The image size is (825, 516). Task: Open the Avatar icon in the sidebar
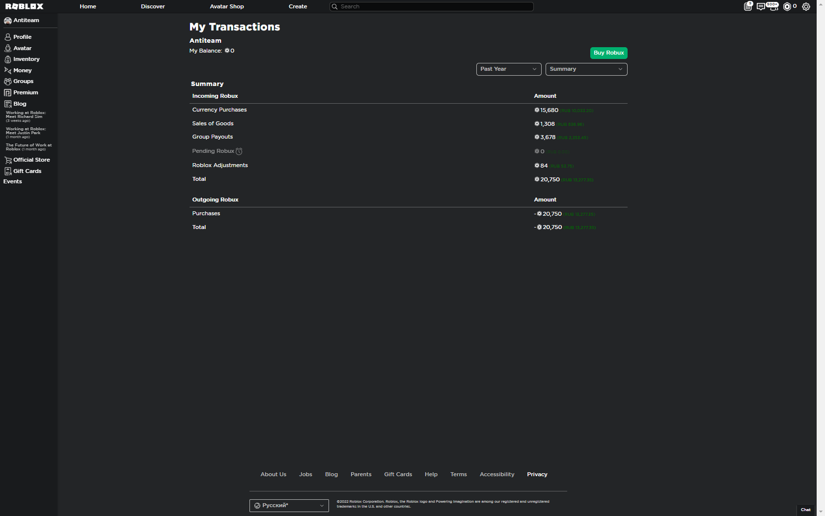(x=8, y=48)
